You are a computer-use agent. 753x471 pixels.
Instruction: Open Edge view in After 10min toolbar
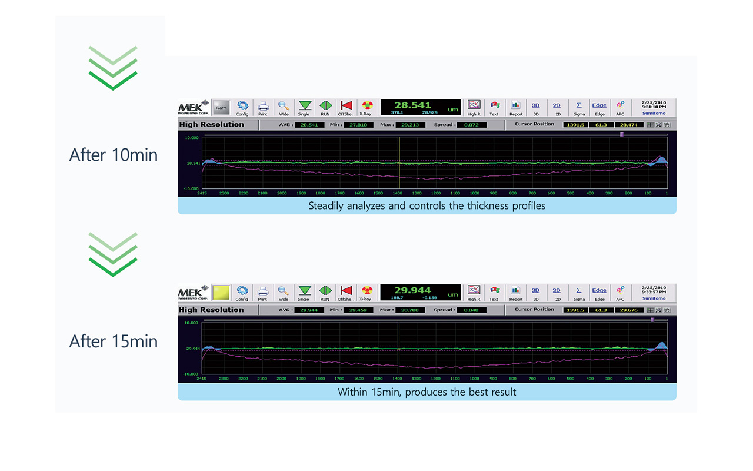599,107
